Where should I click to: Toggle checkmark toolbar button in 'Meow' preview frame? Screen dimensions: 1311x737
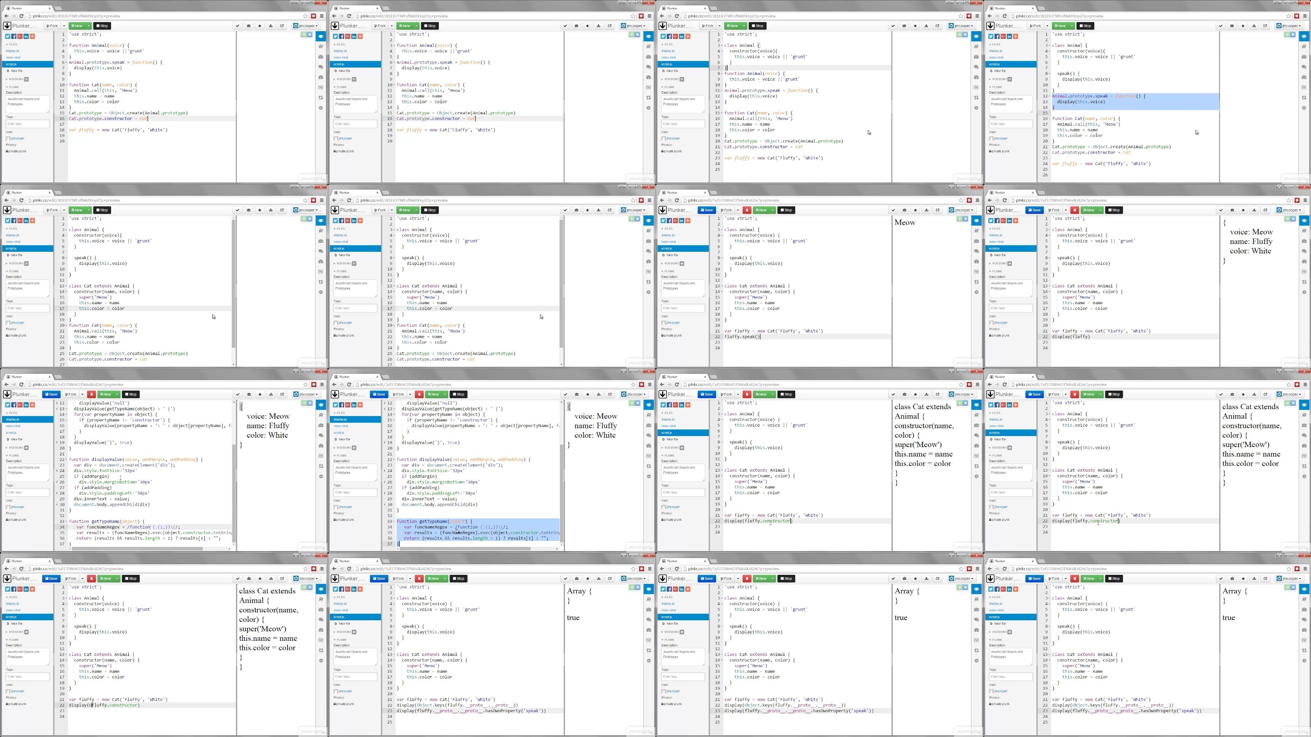[893, 210]
